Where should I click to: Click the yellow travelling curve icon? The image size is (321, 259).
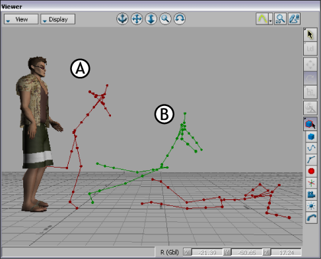(x=262, y=19)
